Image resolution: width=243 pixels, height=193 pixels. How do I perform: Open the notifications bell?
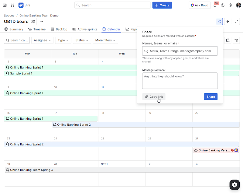(214, 5)
